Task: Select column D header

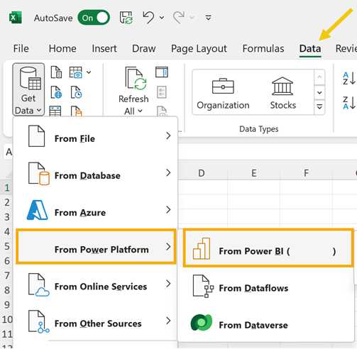Action: 202,173
